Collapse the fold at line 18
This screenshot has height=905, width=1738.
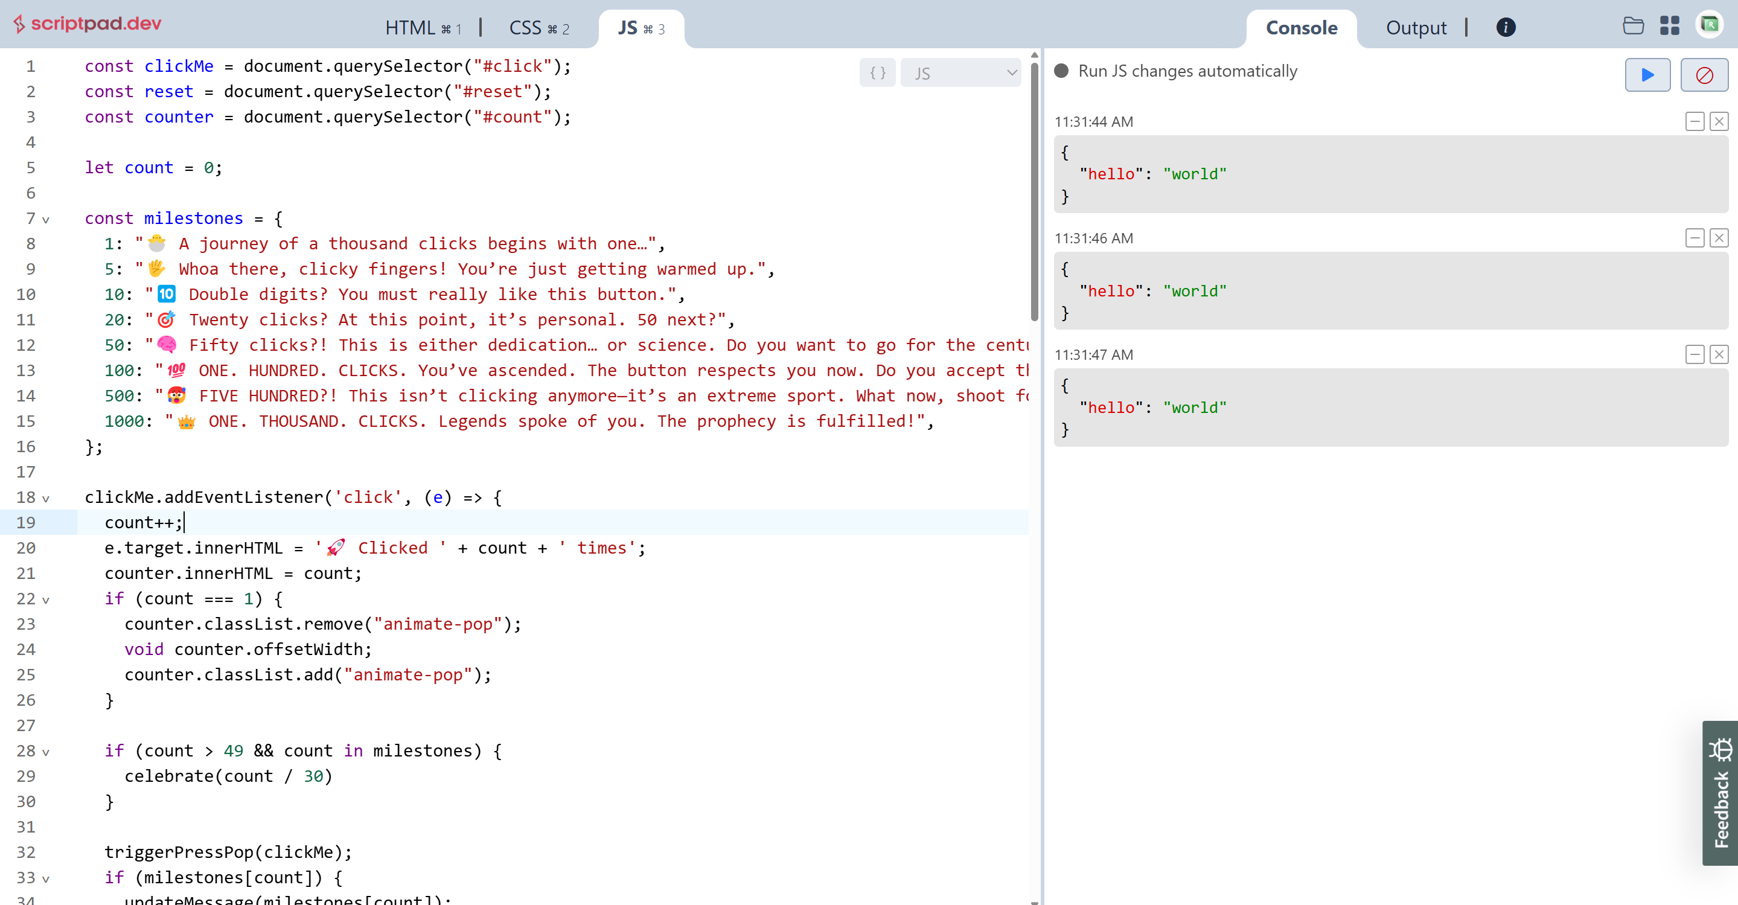point(46,498)
